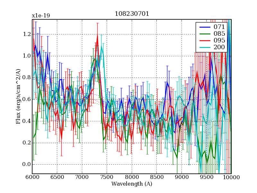The width and height of the screenshot is (257, 193).
Task: Select the 071 legend label
Action: pos(219,27)
